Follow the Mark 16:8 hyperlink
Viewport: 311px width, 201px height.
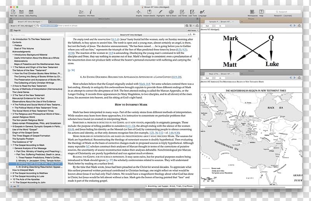145,84
